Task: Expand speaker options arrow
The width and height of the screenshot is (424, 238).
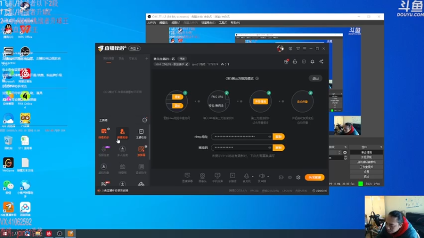Action: (268, 177)
